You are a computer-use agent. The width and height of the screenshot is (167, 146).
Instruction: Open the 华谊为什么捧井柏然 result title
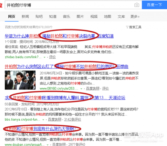22,36
